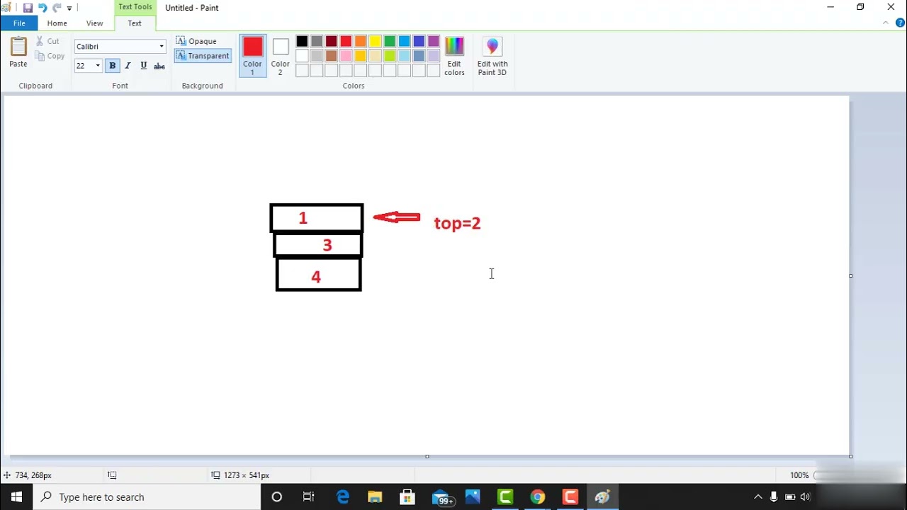The height and width of the screenshot is (510, 907).
Task: Click the Text Tools contextual tab header
Action: [135, 7]
